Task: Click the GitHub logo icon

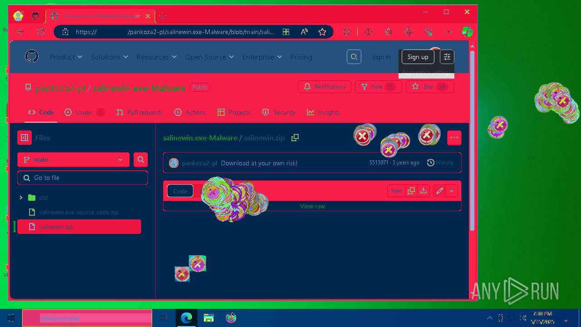Action: coord(31,57)
